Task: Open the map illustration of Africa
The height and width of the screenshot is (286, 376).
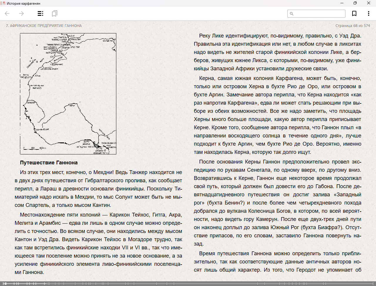Action: [68, 94]
